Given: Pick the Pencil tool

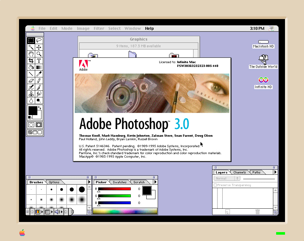Looking at the screenshot, I should [x=39, y=81].
